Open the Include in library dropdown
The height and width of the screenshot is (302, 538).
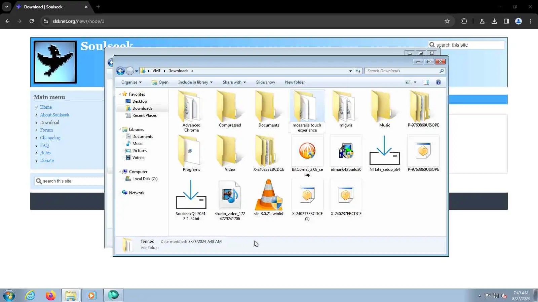pyautogui.click(x=195, y=82)
